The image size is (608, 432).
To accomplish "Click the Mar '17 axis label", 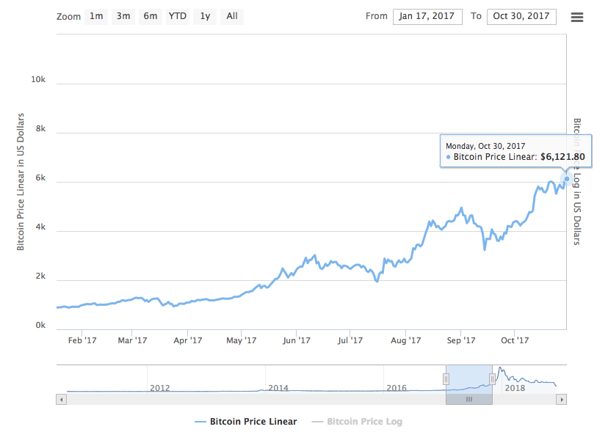I will tap(132, 340).
